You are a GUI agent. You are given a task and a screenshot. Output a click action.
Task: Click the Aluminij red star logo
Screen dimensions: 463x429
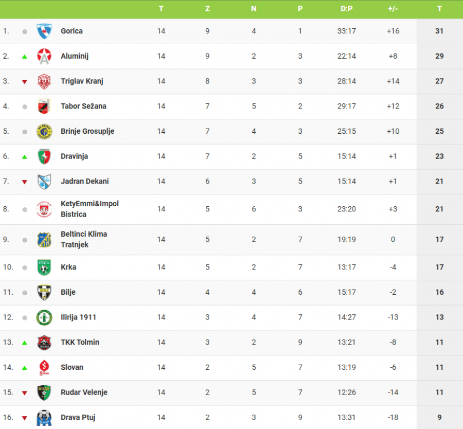pos(44,56)
